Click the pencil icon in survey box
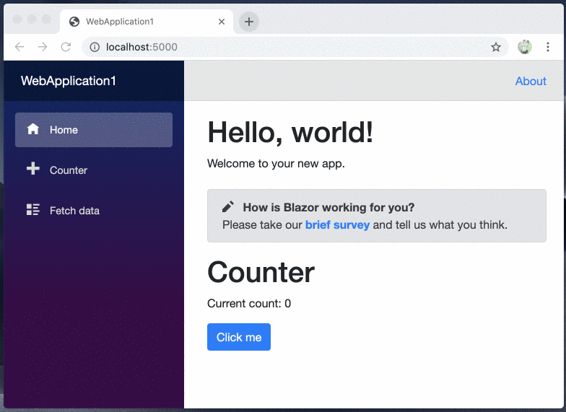This screenshot has width=566, height=412. pos(228,206)
